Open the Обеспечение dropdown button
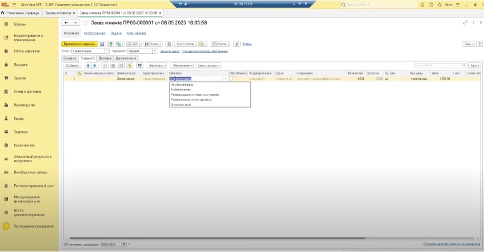Image resolution: width=484 pixels, height=252 pixels. coord(182,65)
